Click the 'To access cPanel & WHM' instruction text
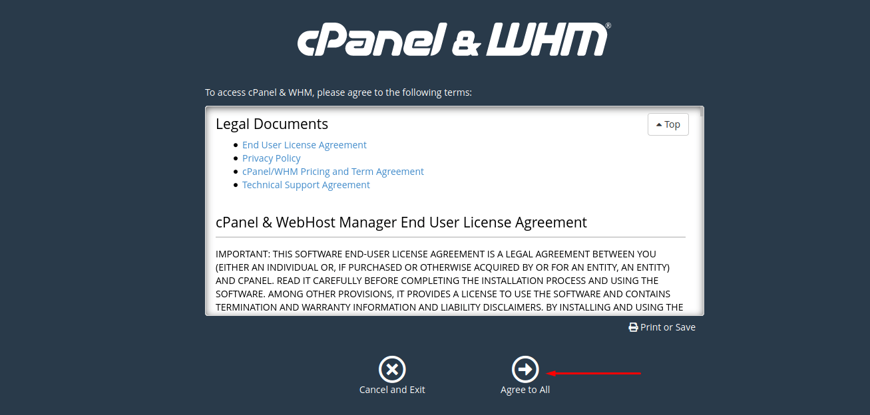The width and height of the screenshot is (870, 415). point(338,92)
